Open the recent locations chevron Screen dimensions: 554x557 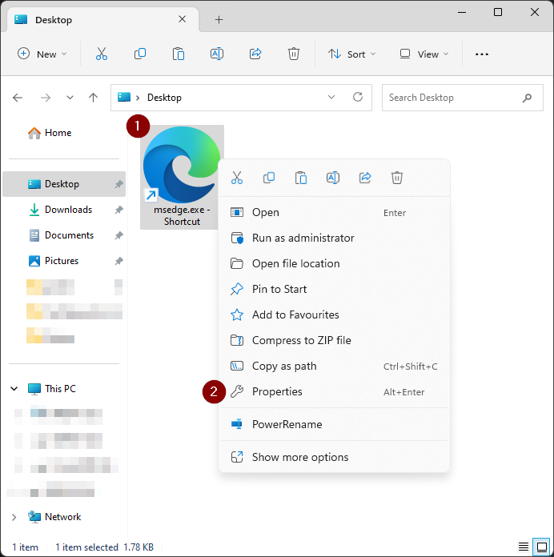coord(70,98)
